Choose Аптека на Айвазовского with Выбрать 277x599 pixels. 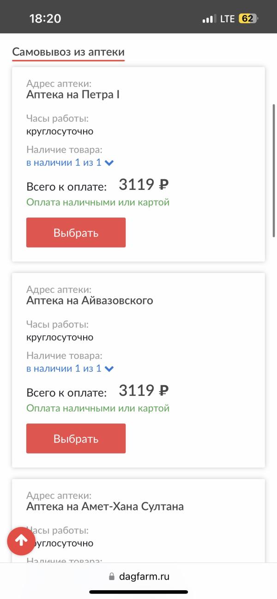click(x=76, y=438)
